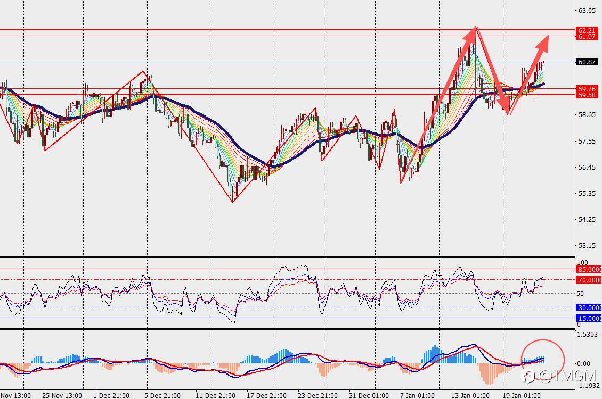Click the 53.15 price axis label
602x399 pixels.
click(587, 245)
